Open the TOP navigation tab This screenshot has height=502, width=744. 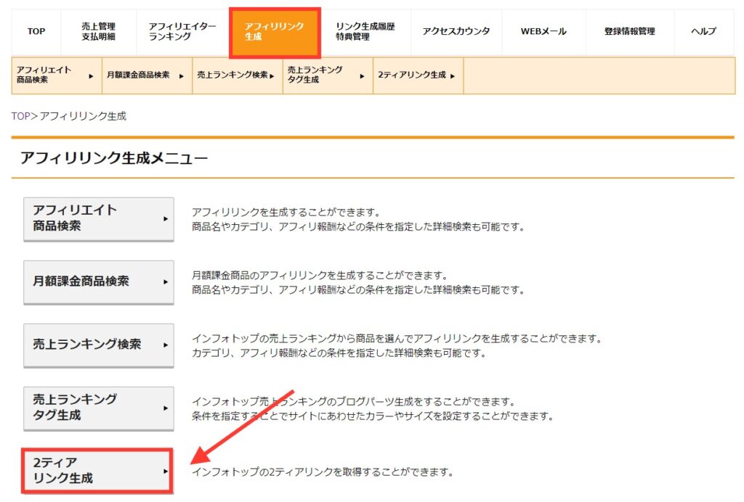coord(36,31)
